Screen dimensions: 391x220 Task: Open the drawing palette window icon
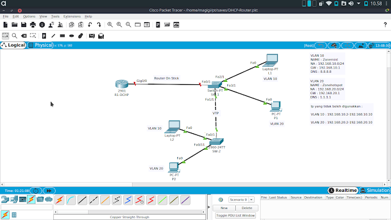pyautogui.click(x=137, y=24)
